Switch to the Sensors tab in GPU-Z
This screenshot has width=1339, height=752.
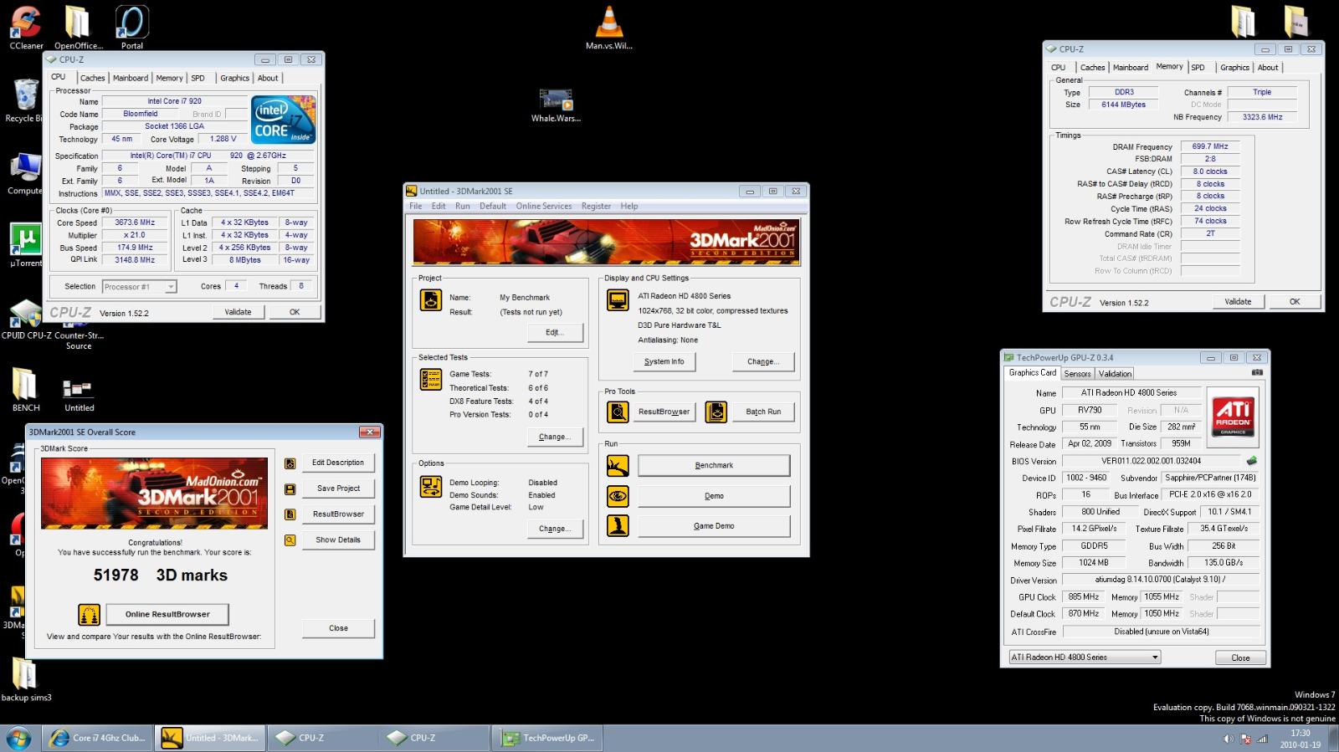(1078, 374)
